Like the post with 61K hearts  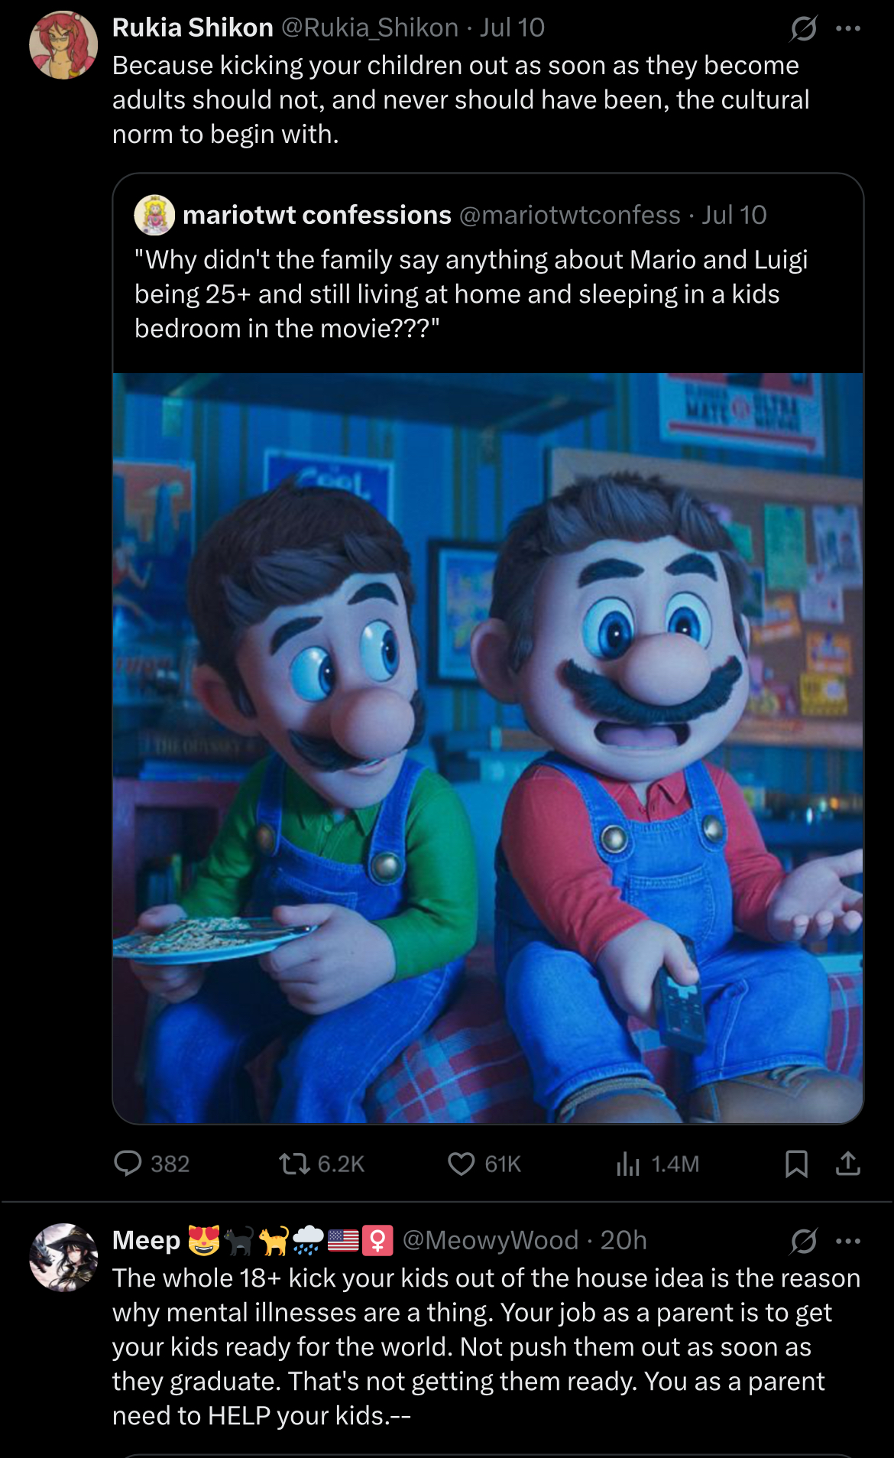(461, 1164)
